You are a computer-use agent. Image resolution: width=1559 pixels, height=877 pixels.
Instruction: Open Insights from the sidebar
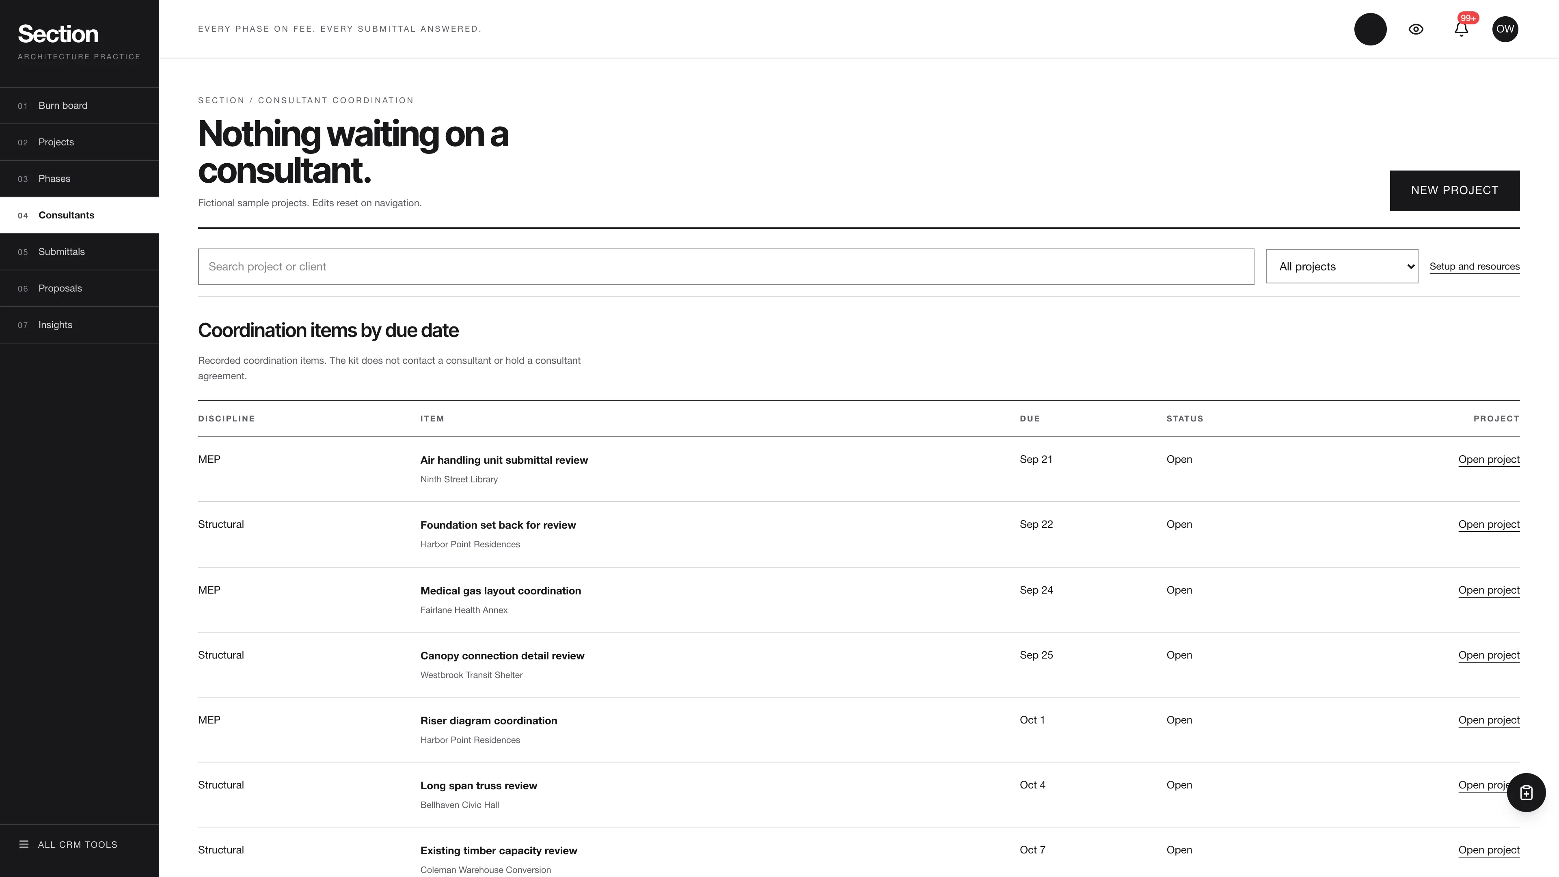click(79, 325)
